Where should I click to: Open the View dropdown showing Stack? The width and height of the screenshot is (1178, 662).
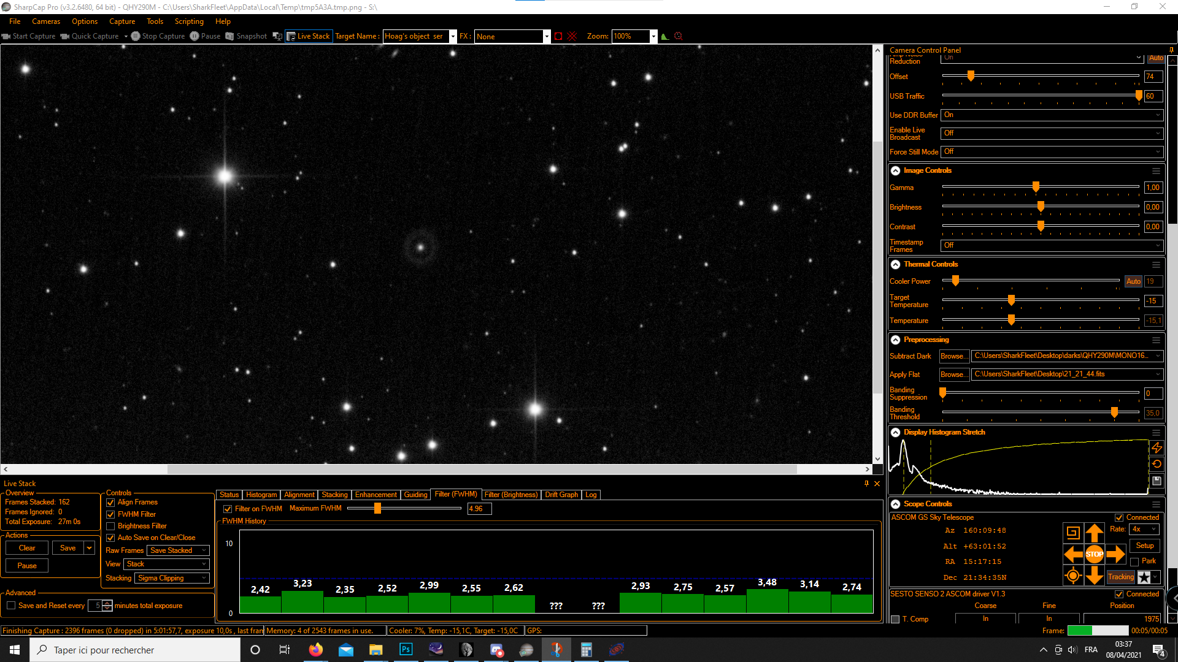[x=166, y=564]
